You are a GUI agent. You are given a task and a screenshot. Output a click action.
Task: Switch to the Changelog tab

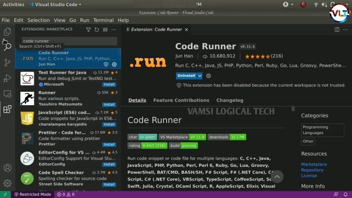[x=230, y=100]
